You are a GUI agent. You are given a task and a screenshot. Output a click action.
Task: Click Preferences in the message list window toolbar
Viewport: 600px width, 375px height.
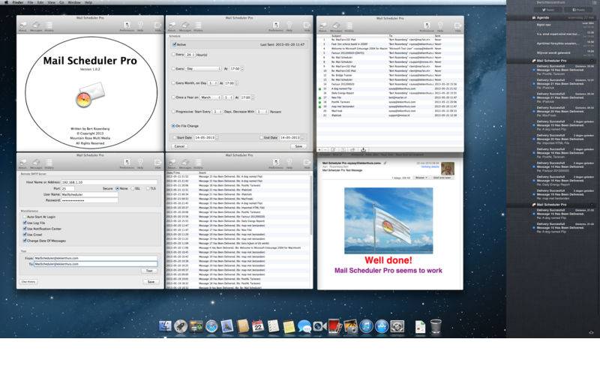[427, 27]
